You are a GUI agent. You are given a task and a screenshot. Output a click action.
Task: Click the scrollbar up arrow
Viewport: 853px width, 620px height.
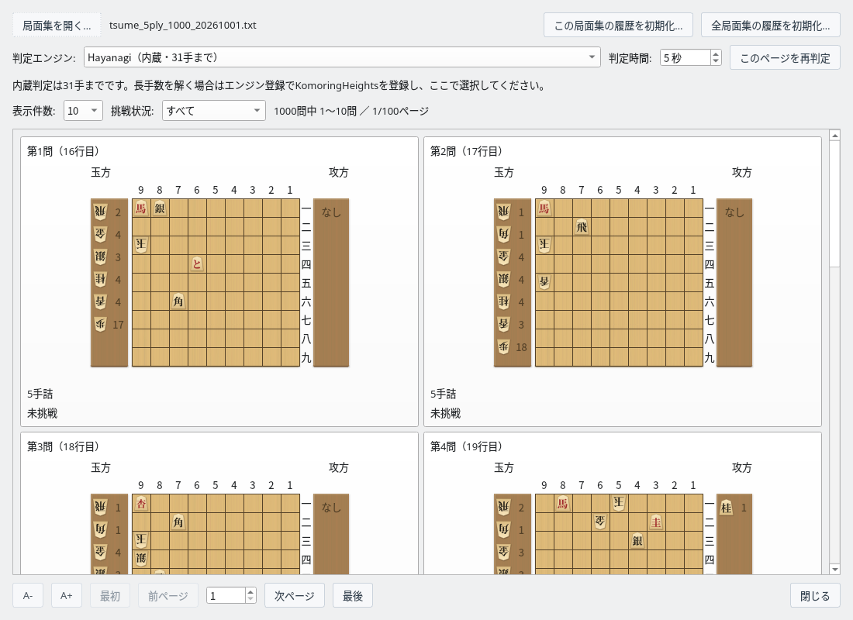point(834,136)
